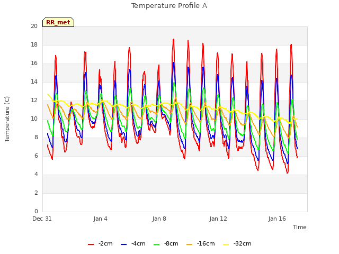
Task: Toggle the -2cm series in legend
Action: click(100, 244)
